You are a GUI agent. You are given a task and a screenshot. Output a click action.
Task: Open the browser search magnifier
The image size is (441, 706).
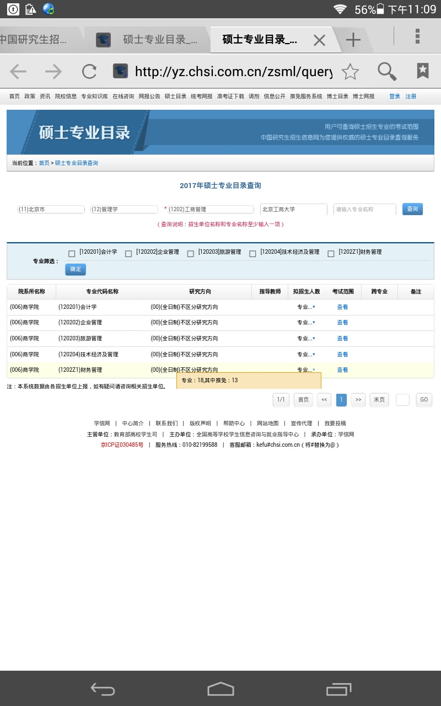tap(387, 71)
